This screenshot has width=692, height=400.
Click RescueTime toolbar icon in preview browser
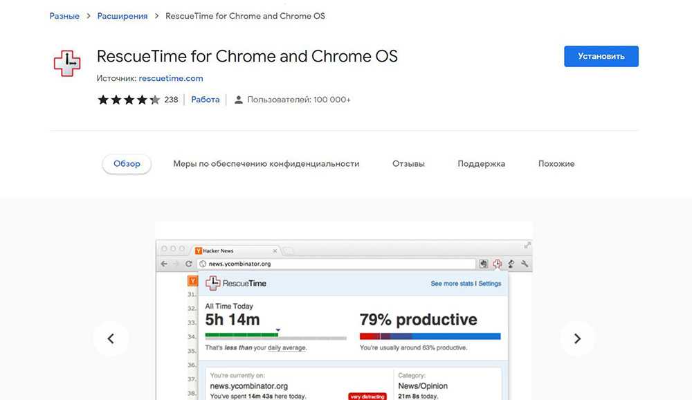[497, 264]
